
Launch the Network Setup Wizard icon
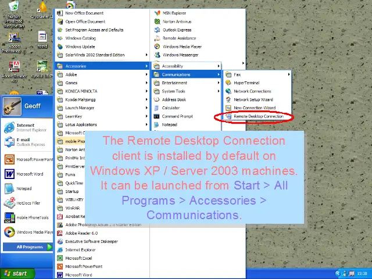228,99
